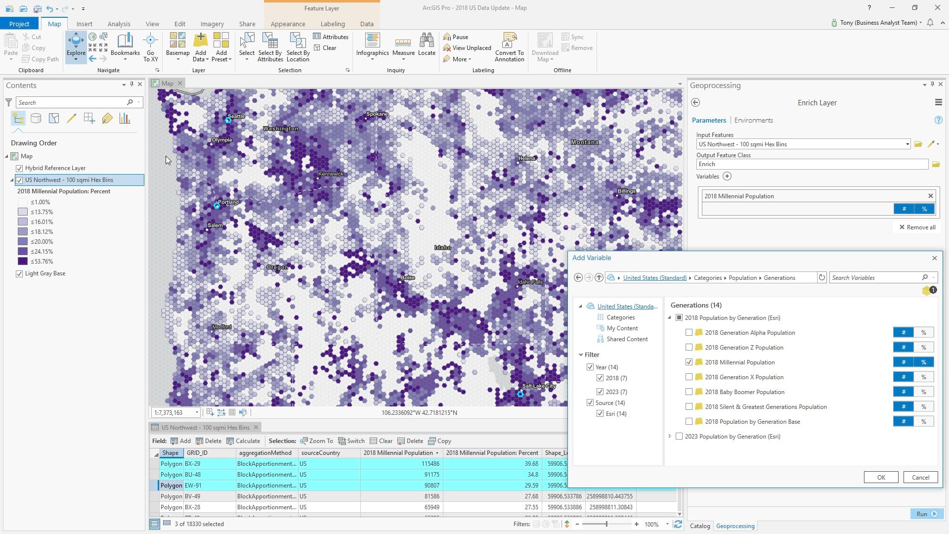The height and width of the screenshot is (534, 949).
Task: Switch to the Analysis ribbon tab
Action: 119,24
